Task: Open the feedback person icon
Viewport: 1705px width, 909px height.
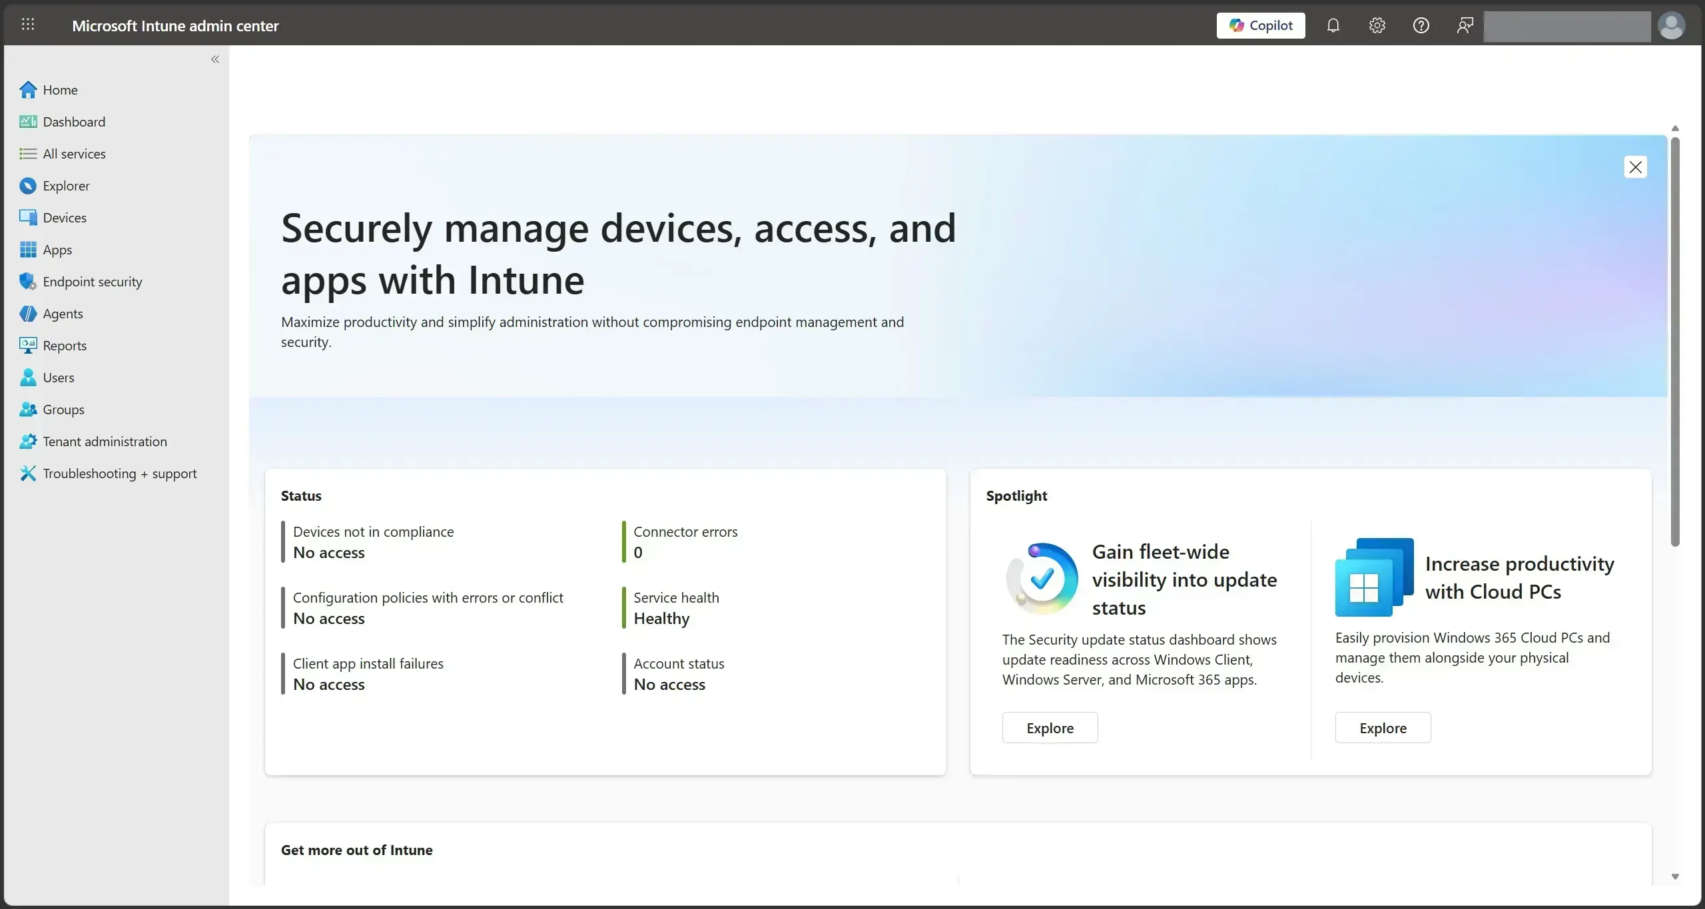Action: (x=1465, y=25)
